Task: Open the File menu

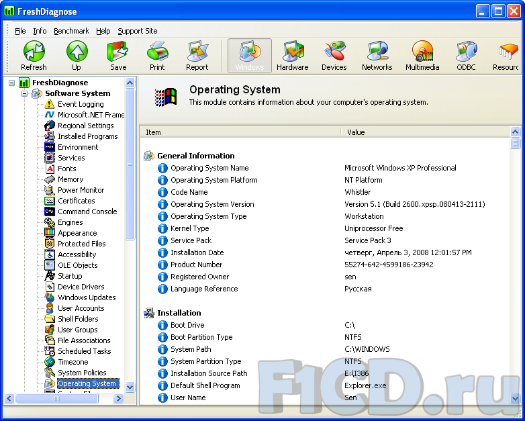Action: pyautogui.click(x=20, y=31)
